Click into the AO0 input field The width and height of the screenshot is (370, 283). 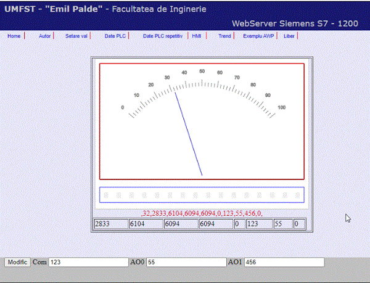point(186,262)
